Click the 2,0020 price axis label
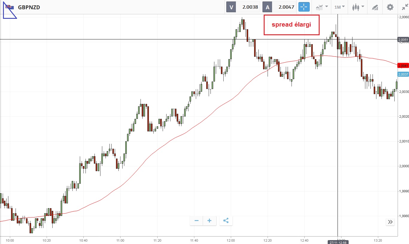 click(404, 116)
